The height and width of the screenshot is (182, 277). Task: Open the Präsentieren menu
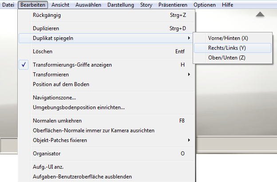tap(173, 5)
